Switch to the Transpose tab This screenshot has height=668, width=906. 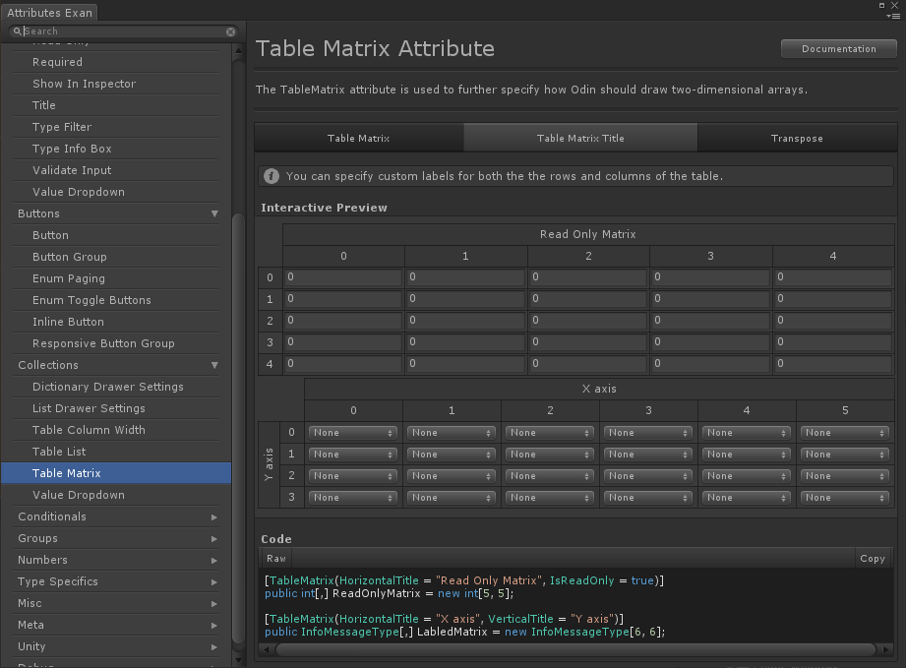[797, 138]
